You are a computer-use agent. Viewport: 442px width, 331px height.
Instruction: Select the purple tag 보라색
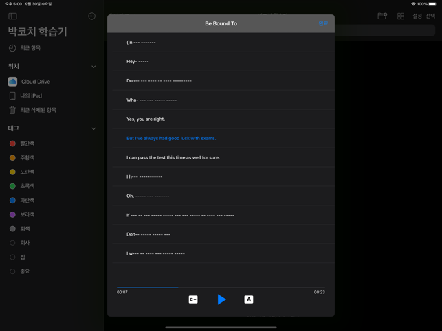pos(22,214)
